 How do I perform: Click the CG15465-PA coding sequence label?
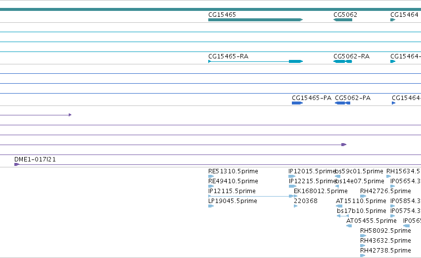pos(312,98)
